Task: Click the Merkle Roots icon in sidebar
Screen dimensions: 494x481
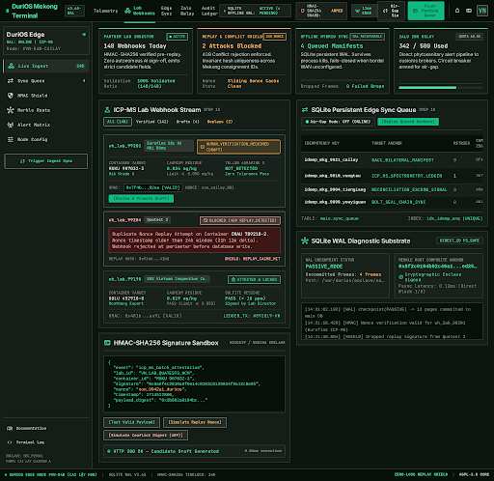Action: 11,110
